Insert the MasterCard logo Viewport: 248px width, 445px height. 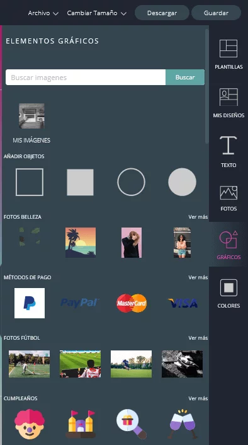click(x=132, y=303)
